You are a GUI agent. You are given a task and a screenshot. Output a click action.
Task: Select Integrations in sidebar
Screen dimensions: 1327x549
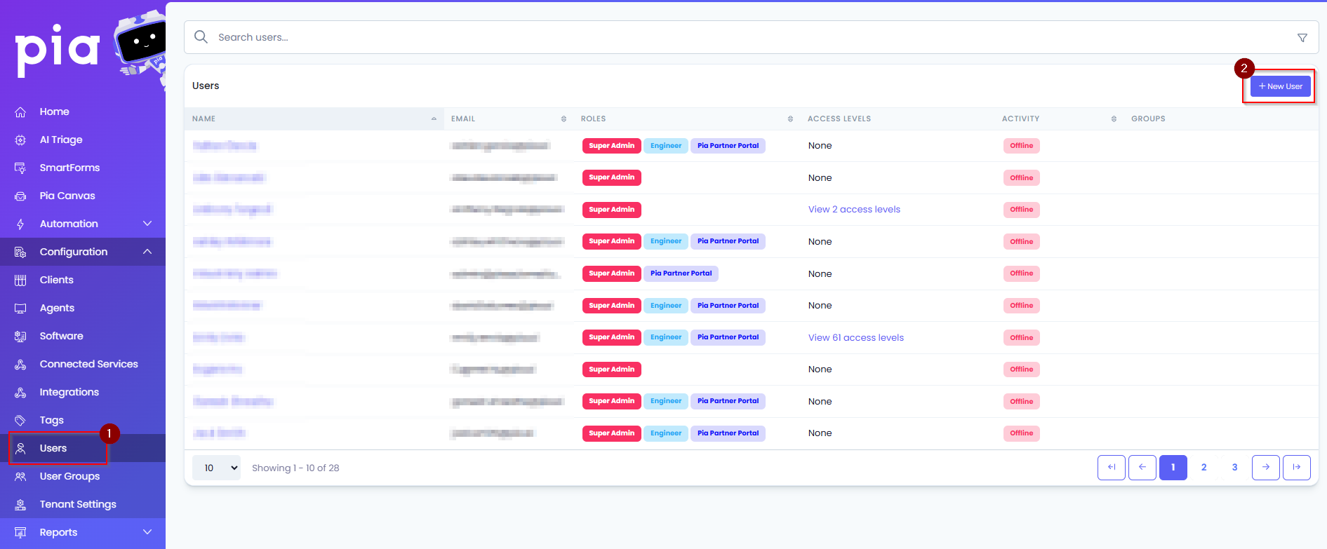click(x=83, y=392)
